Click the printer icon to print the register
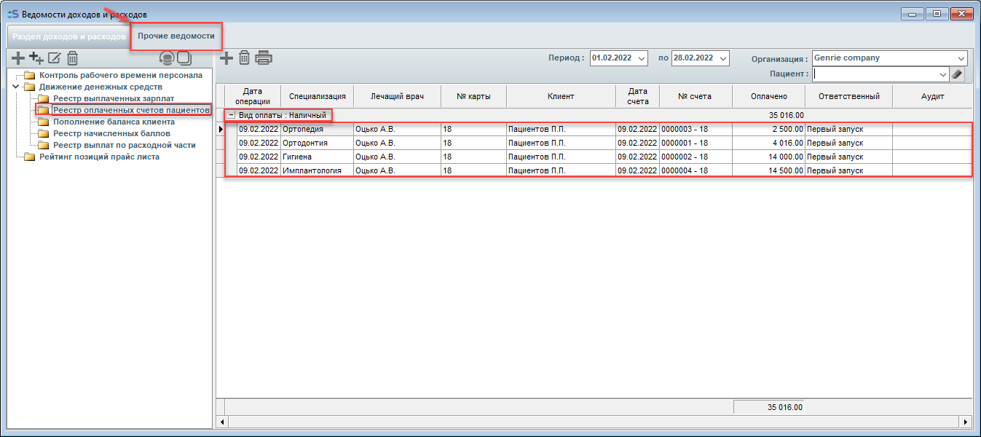 click(x=263, y=58)
